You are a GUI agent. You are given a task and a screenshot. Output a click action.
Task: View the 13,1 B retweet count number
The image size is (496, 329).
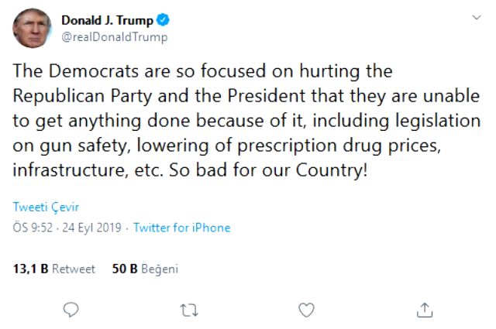(x=30, y=269)
